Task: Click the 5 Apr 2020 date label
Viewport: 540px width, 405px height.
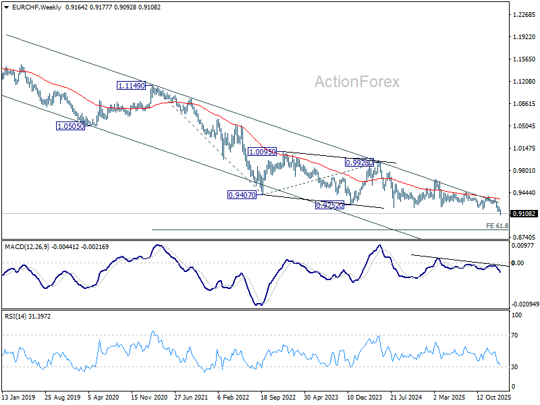Action: click(103, 398)
